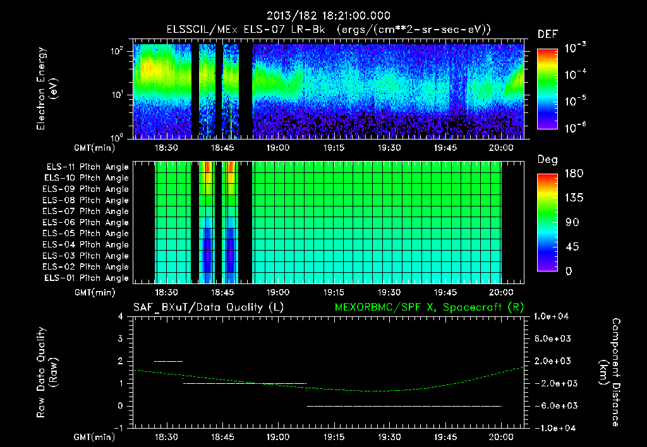This screenshot has width=647, height=447.
Task: Click the Deg pitch angle color bar
Action: [547, 222]
